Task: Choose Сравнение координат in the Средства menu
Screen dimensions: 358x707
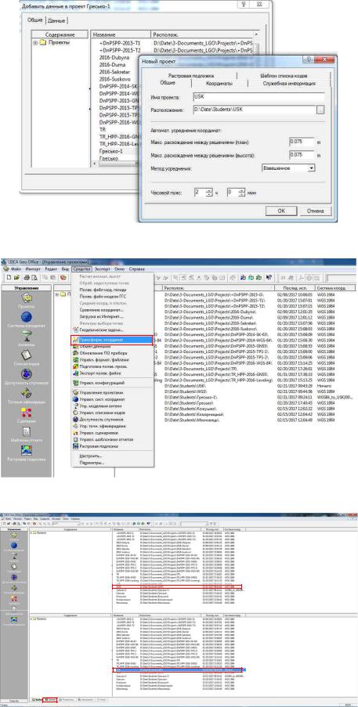Action: coord(113,310)
